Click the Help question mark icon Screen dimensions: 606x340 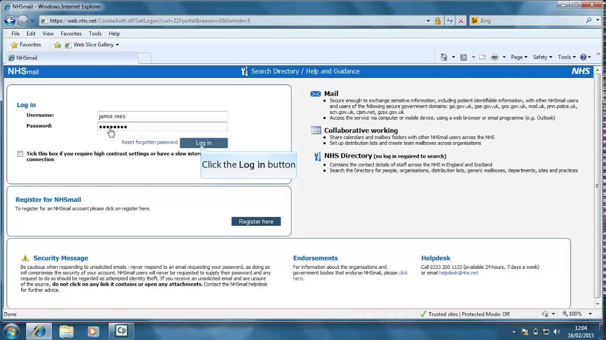[x=583, y=57]
